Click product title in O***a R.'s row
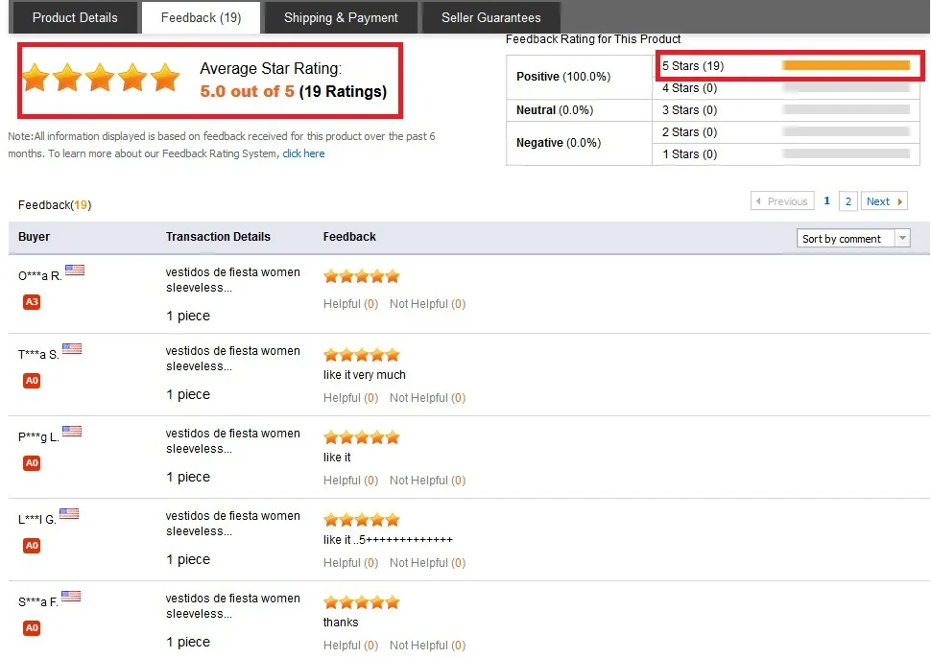The width and height of the screenshot is (931, 658). (232, 280)
